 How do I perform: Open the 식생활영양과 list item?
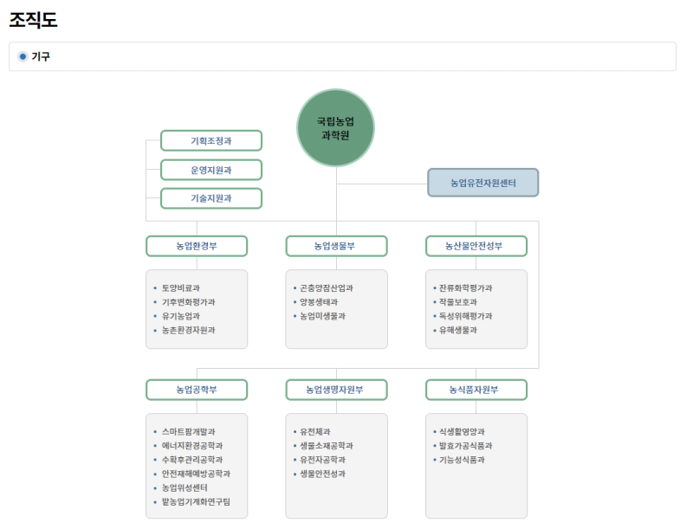[462, 431]
